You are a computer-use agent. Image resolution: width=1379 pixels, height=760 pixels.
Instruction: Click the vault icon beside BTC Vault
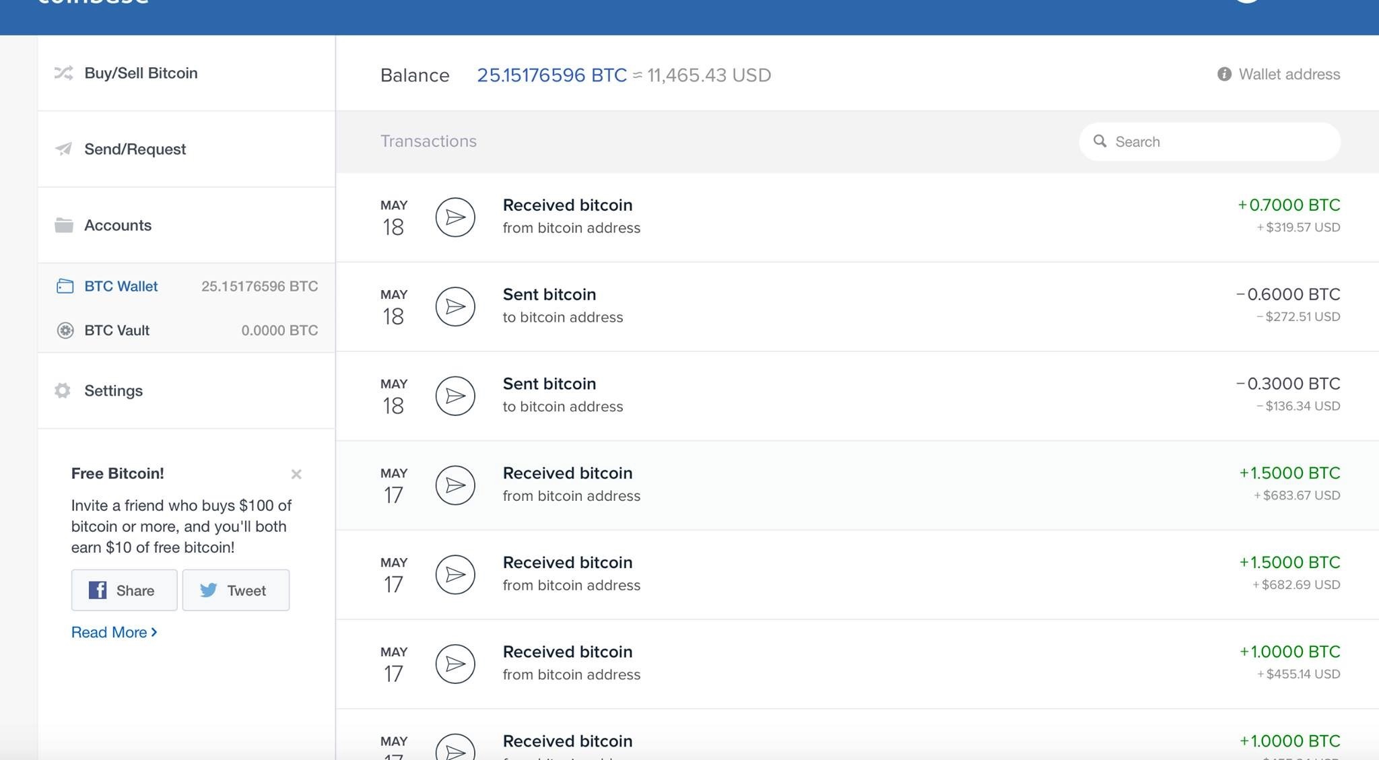(x=65, y=331)
